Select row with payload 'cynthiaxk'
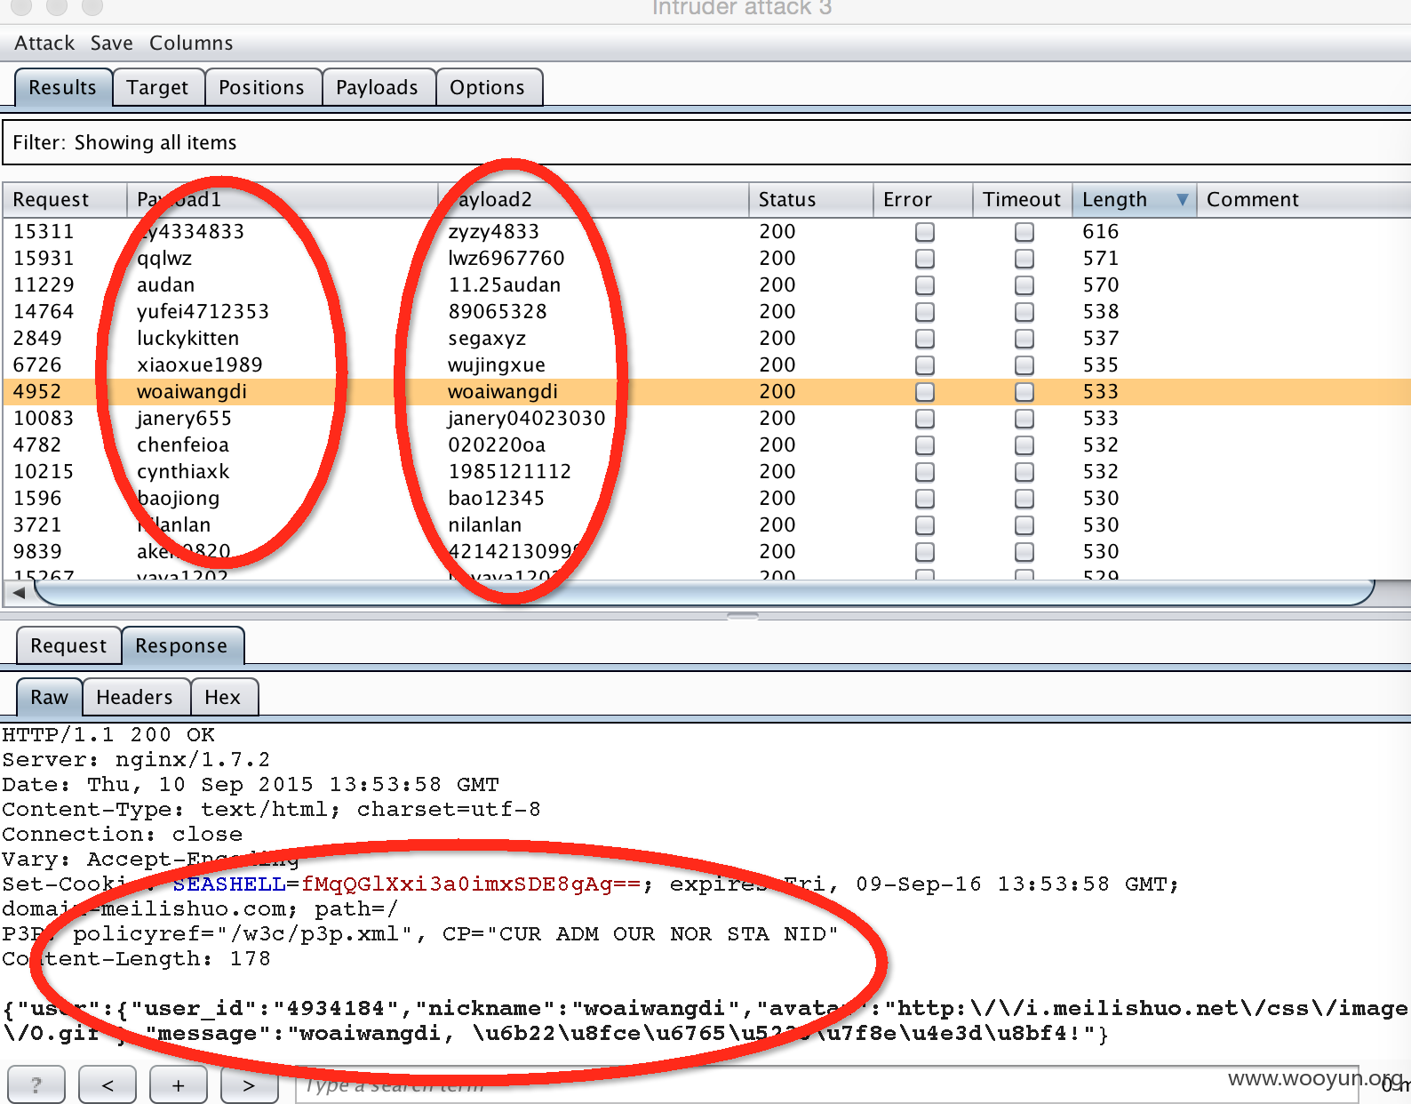The width and height of the screenshot is (1411, 1104). (706, 471)
